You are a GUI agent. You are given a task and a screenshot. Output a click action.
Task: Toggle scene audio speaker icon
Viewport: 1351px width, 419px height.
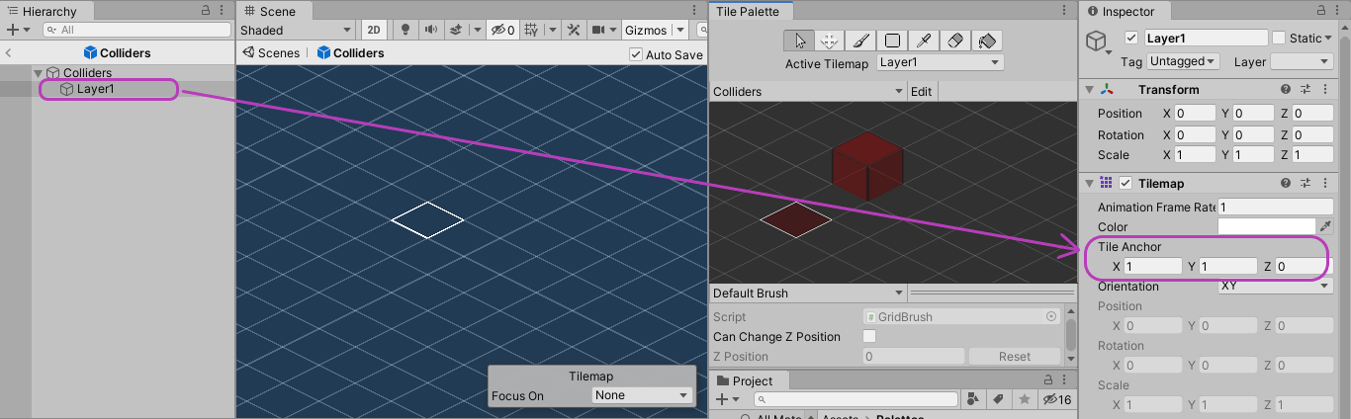(430, 31)
